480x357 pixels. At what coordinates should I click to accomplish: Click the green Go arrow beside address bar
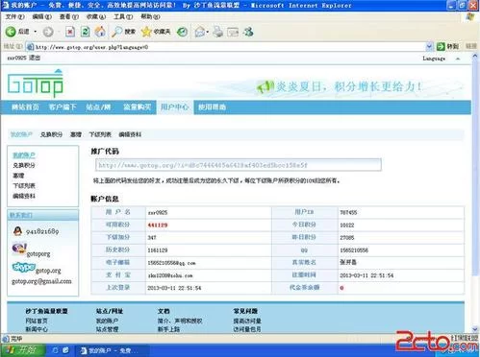pos(441,47)
